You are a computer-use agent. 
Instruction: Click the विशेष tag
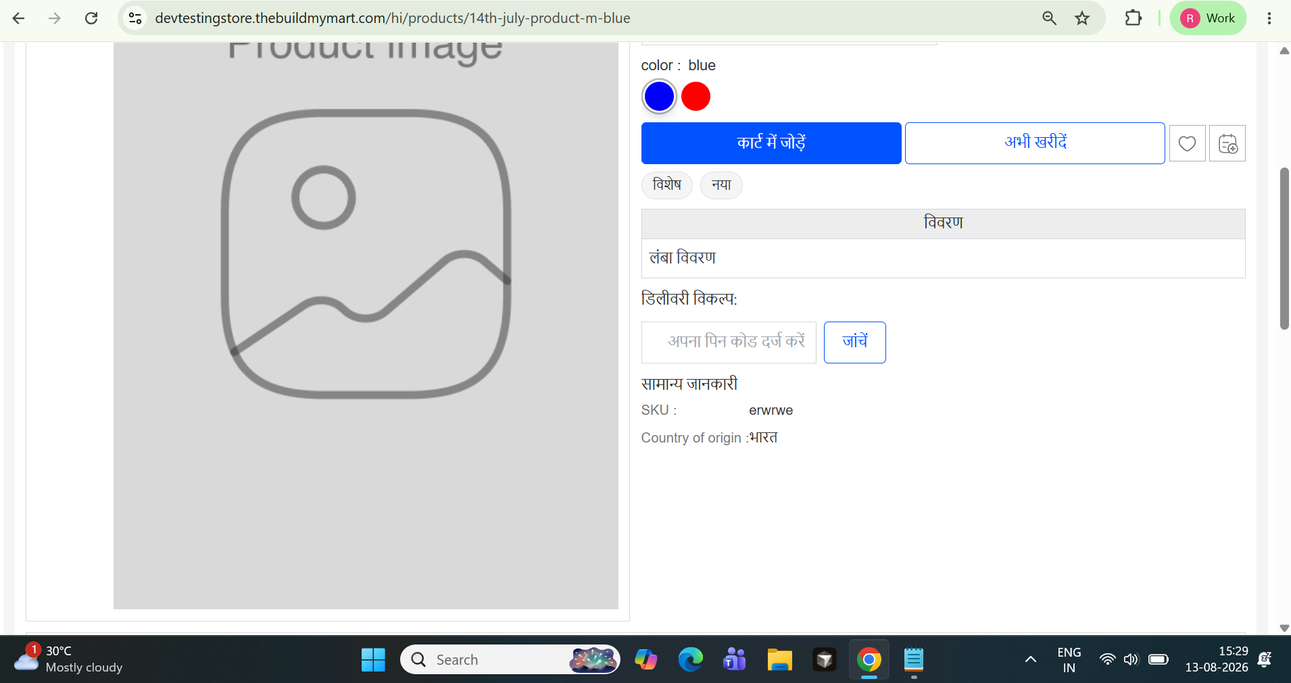pyautogui.click(x=666, y=185)
